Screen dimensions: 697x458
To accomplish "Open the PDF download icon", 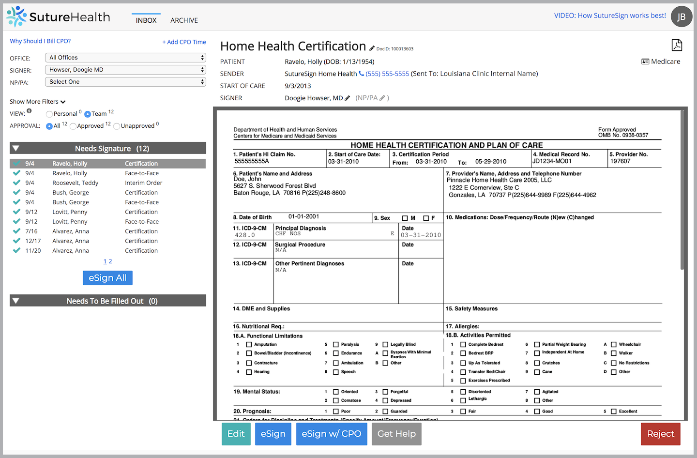I will pos(677,45).
